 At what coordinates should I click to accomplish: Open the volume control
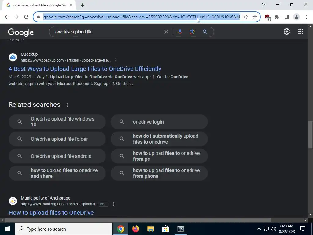(274, 229)
